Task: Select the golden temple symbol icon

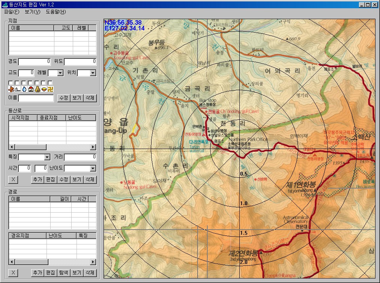Action: point(50,89)
